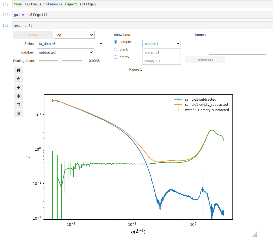Click the scaling factor value 0.9935

(94, 61)
